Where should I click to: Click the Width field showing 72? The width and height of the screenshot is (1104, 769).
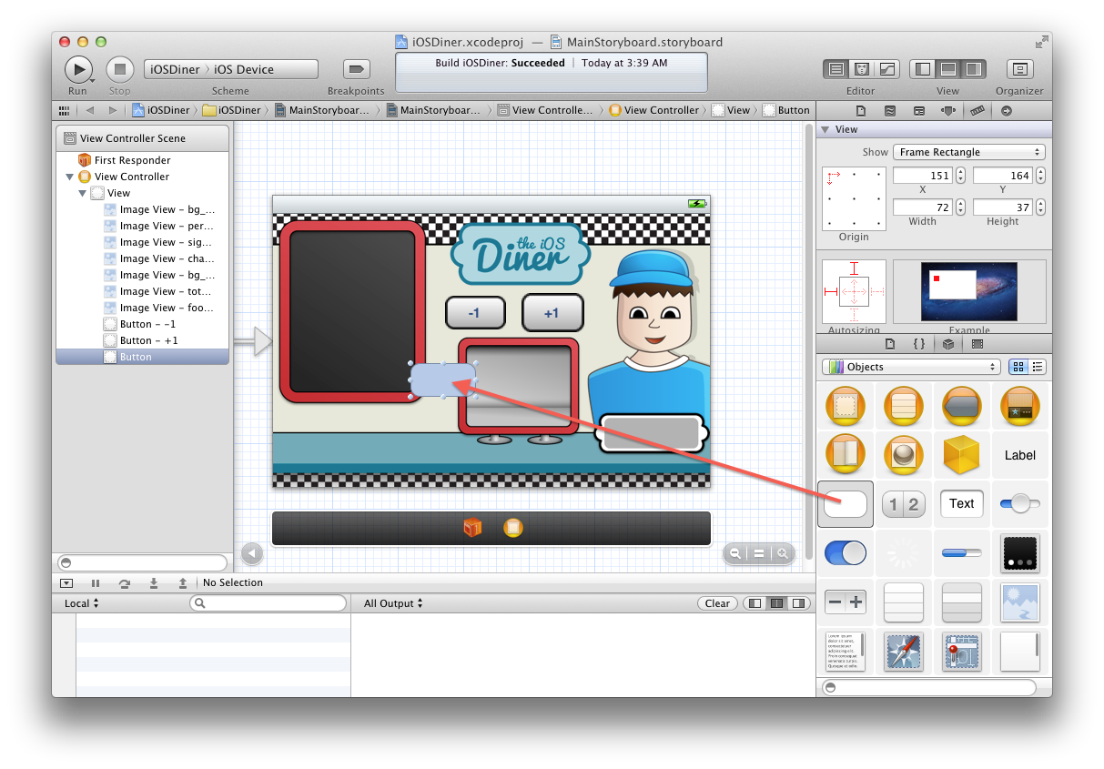923,207
